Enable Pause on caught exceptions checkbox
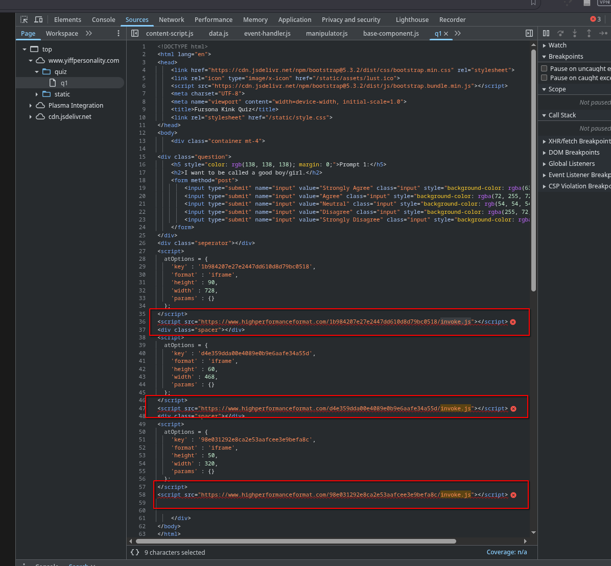This screenshot has height=566, width=611. [544, 78]
